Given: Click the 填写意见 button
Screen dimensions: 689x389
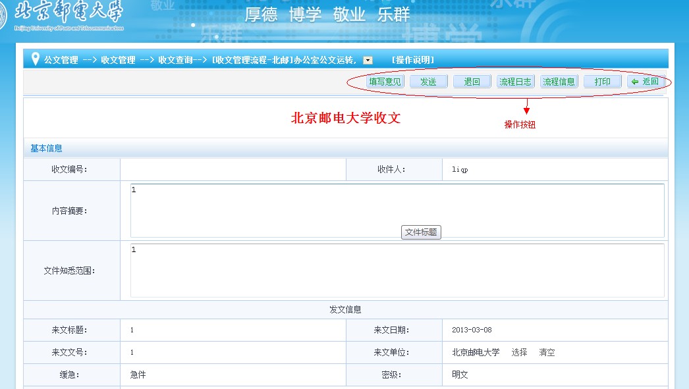Looking at the screenshot, I should click(x=385, y=82).
